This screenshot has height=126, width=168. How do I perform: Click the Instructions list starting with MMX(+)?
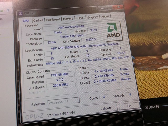87,61
